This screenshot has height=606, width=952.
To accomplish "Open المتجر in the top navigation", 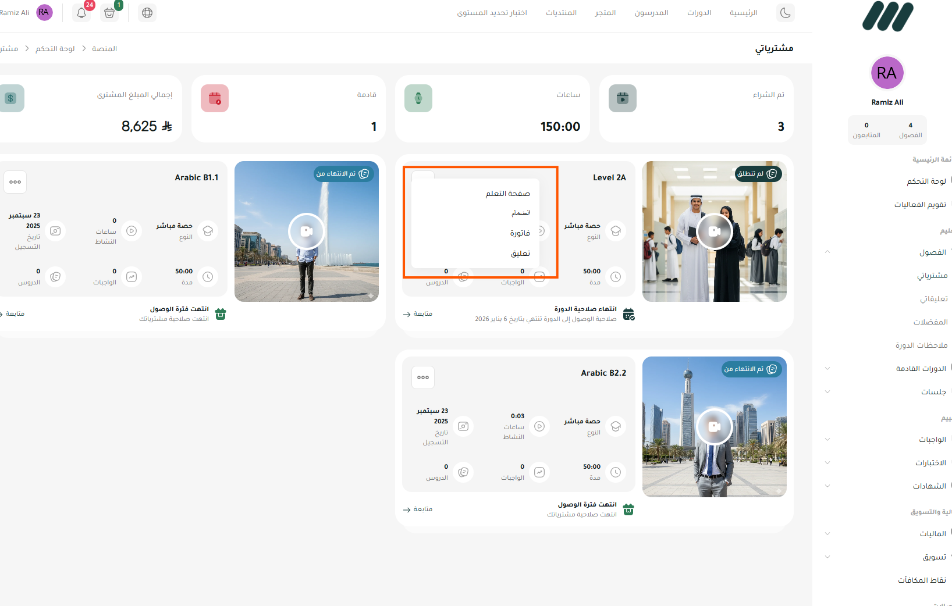I will (605, 13).
